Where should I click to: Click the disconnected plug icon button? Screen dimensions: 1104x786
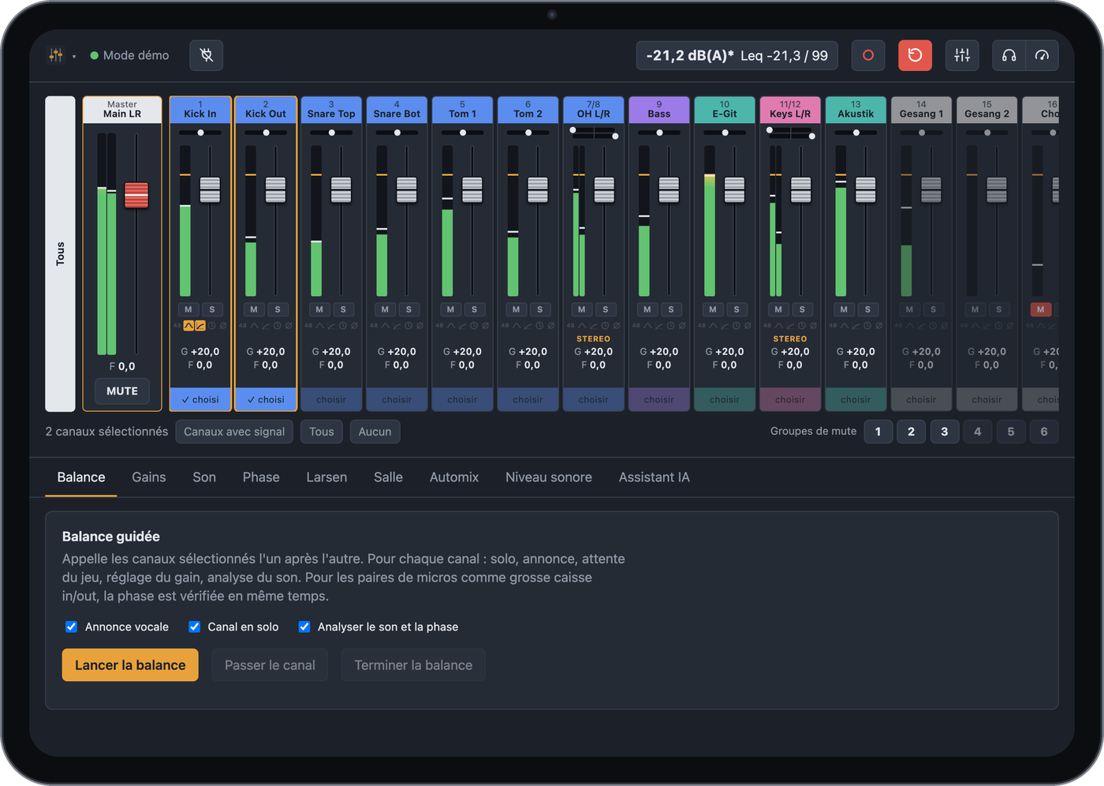(207, 55)
